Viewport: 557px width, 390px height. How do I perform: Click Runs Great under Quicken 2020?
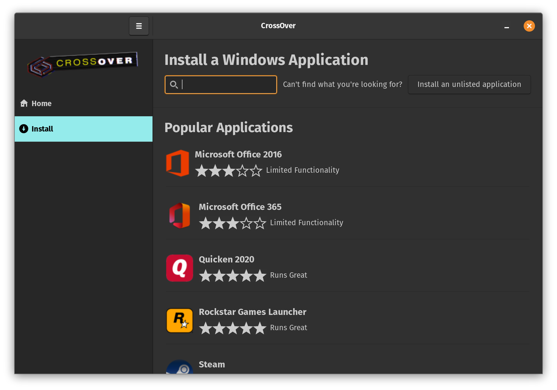288,275
